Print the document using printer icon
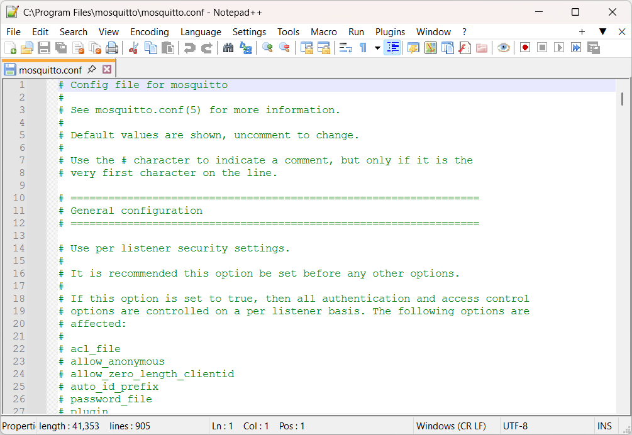This screenshot has width=632, height=435. (112, 48)
